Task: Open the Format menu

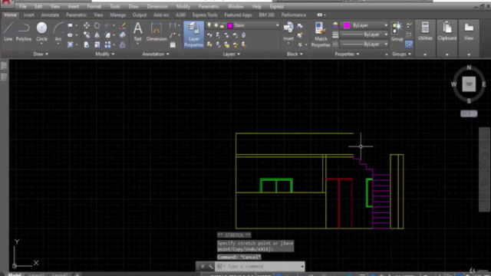Action: pyautogui.click(x=94, y=6)
